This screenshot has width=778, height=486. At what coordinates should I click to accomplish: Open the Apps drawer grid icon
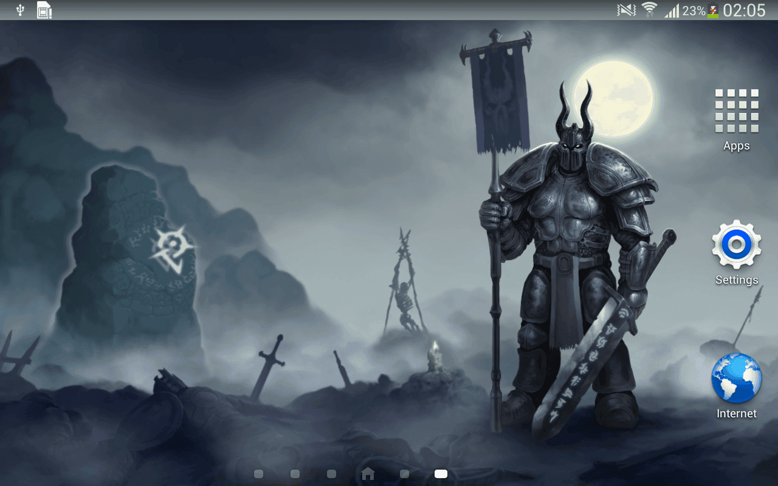coord(737,111)
